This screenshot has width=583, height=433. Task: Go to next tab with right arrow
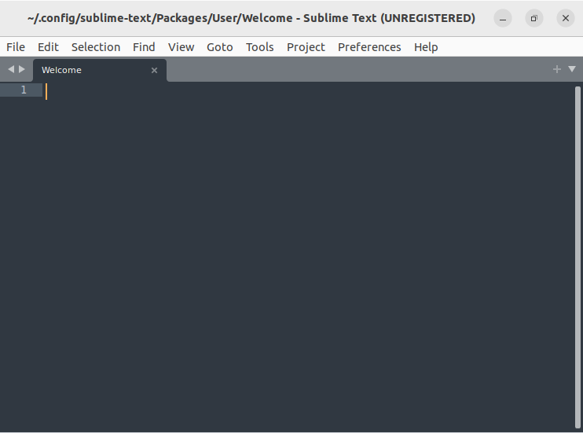(x=22, y=69)
